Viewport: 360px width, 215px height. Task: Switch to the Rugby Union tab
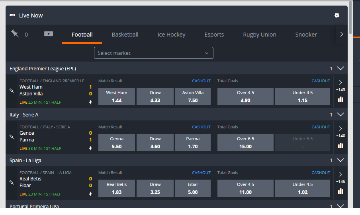[259, 35]
